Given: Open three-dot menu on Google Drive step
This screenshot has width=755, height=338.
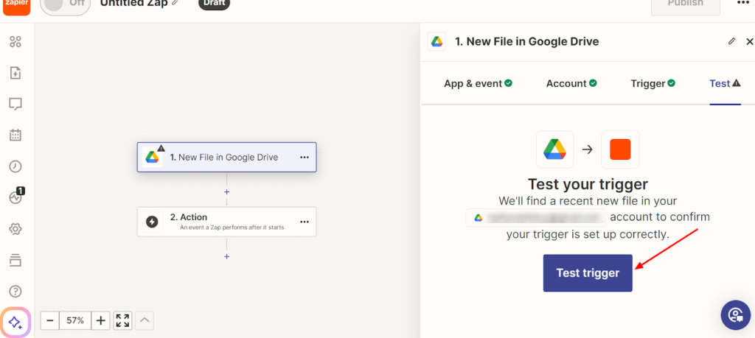Looking at the screenshot, I should pyautogui.click(x=304, y=157).
